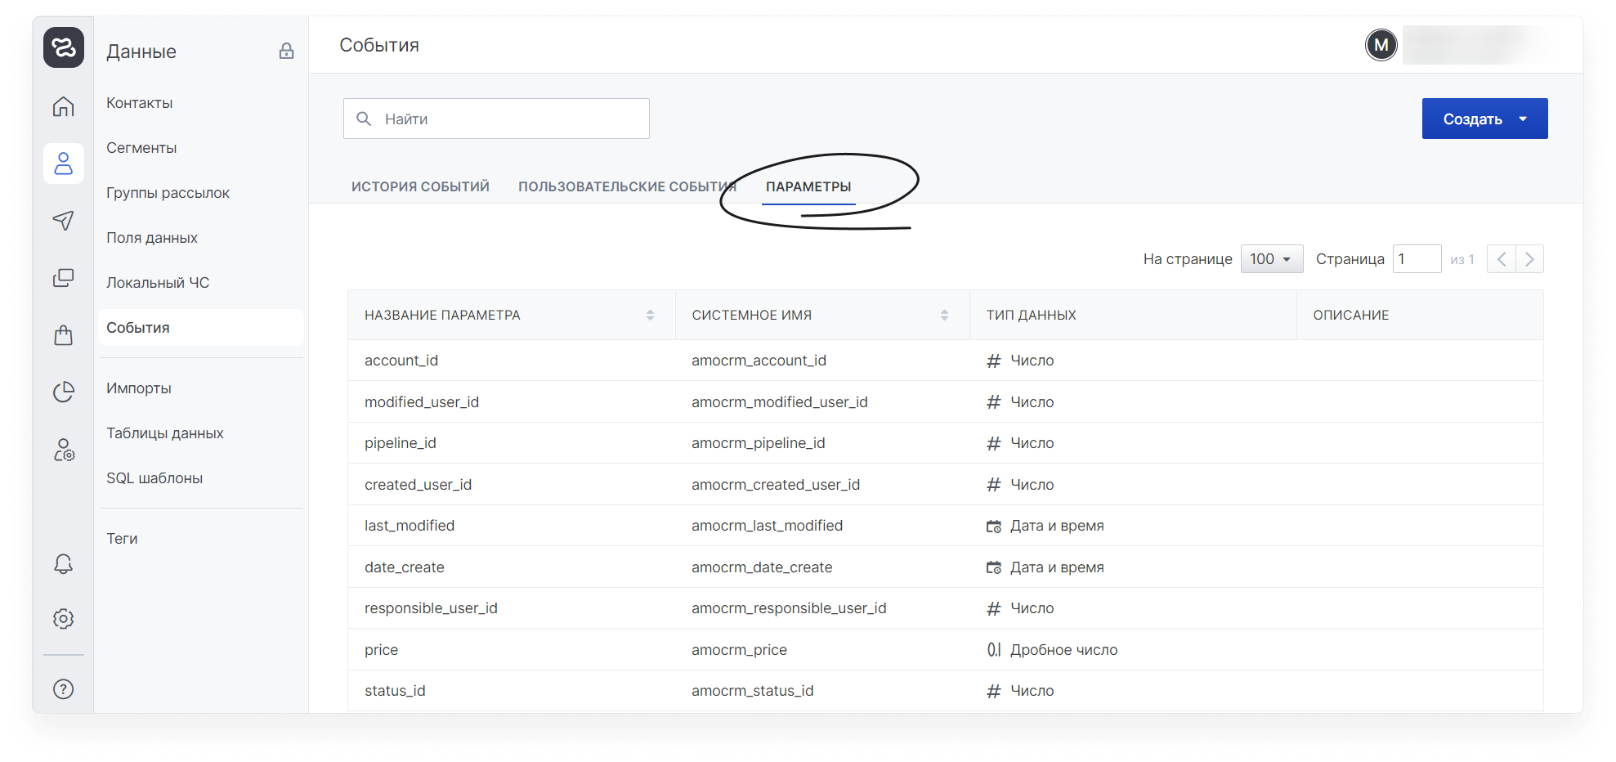Screen dimensions: 1616x762
Task: Open the shopping bag icon in sidebar
Action: 64,335
